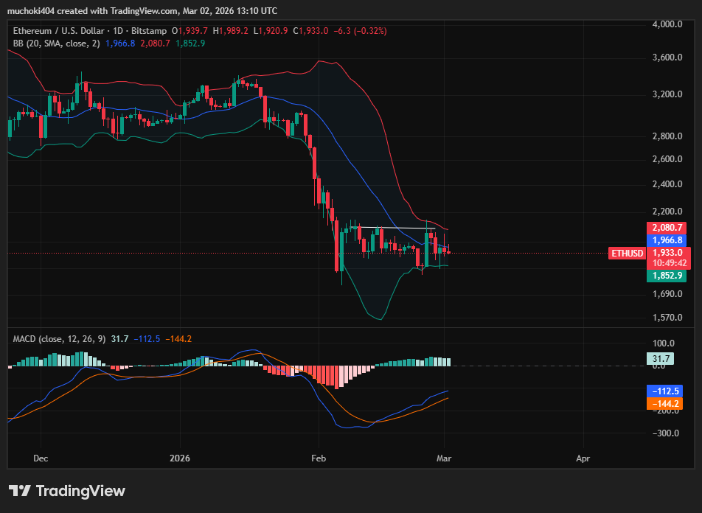Screen dimensions: 702x513
Task: Select the ETHUSD red price label on axis
Action: pos(627,253)
